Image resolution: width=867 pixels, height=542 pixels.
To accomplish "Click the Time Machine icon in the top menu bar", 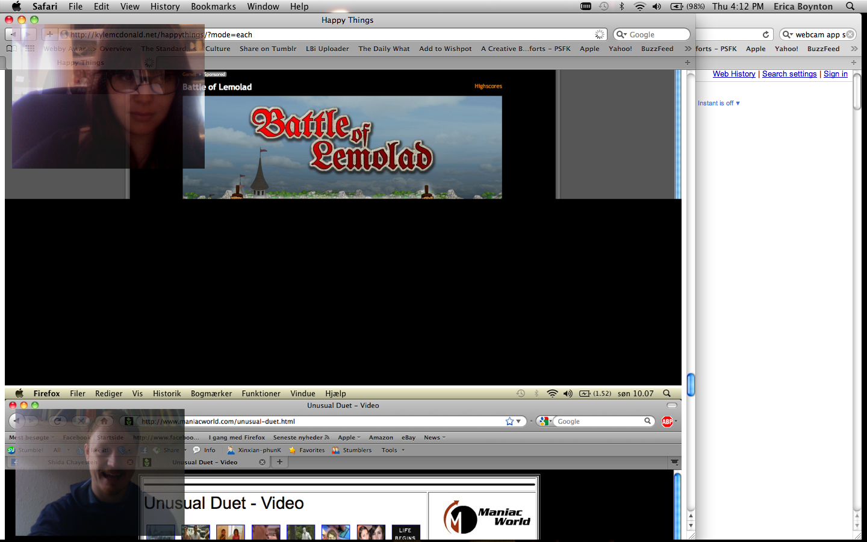I will click(604, 7).
